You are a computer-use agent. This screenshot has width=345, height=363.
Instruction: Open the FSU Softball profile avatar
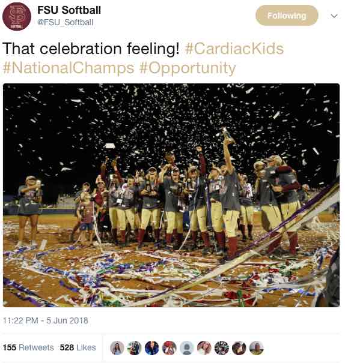(x=17, y=16)
